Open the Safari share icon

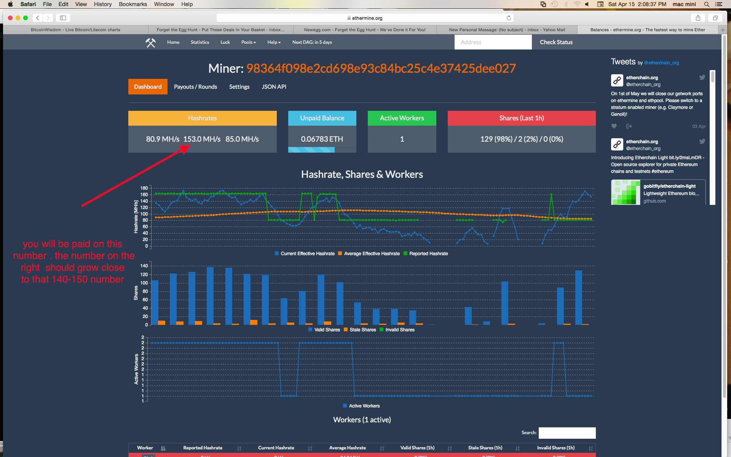(x=698, y=18)
